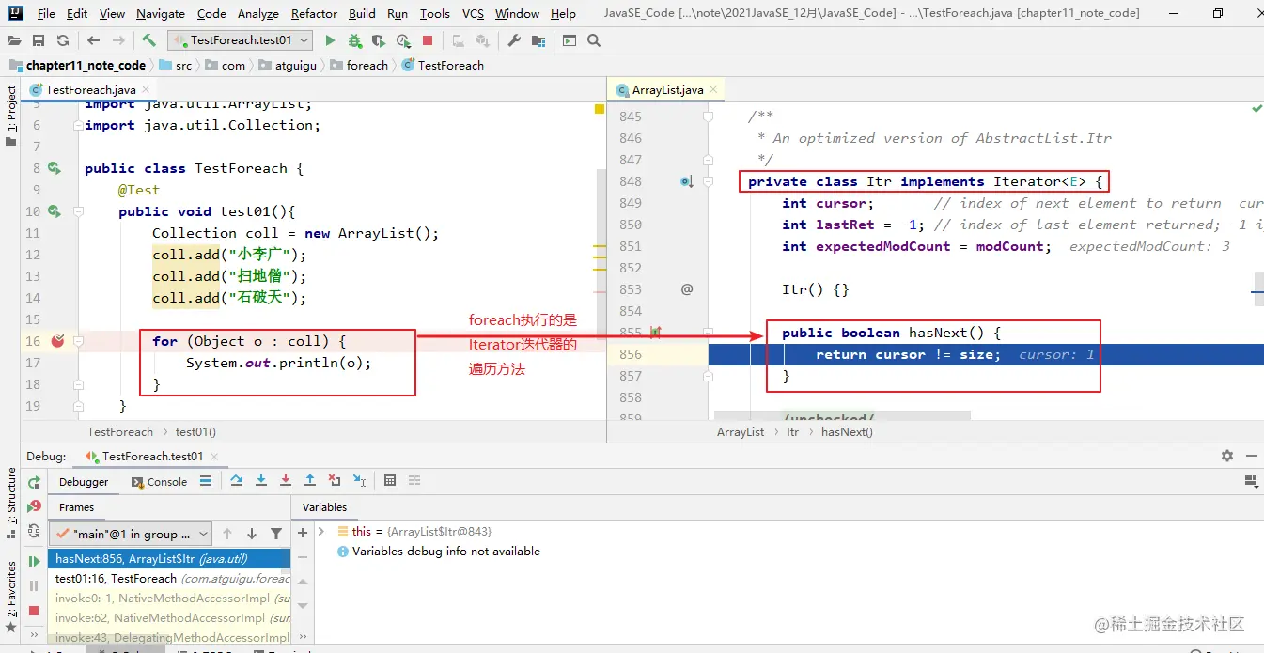Hide the Debug tool window with minus icon
Screen dimensions: 1264x653
click(x=1252, y=456)
